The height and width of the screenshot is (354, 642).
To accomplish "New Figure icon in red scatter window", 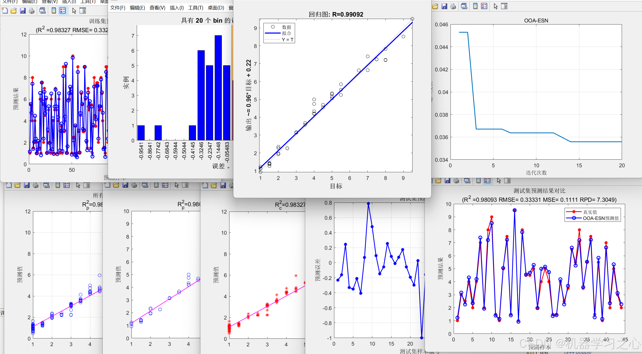I will tap(205, 185).
